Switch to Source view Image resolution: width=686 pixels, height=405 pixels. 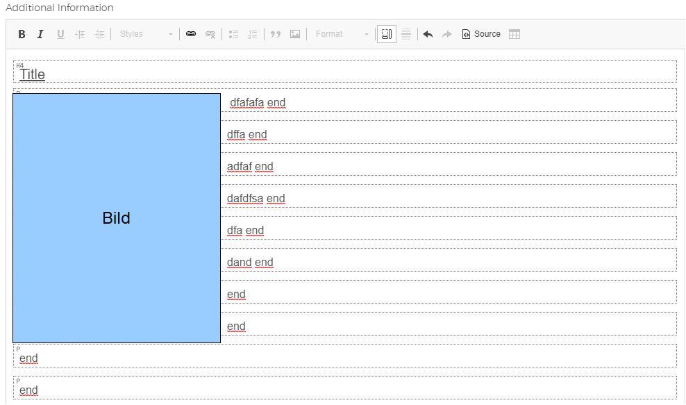(x=481, y=34)
